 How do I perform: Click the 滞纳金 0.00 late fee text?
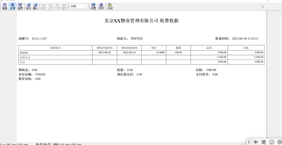coord(28,70)
